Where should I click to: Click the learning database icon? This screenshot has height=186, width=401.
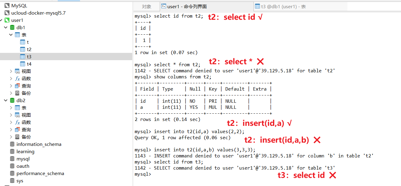click(x=12, y=151)
